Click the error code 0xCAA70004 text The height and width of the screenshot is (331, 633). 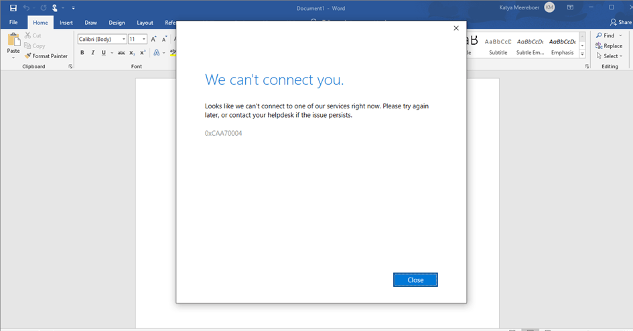click(223, 134)
